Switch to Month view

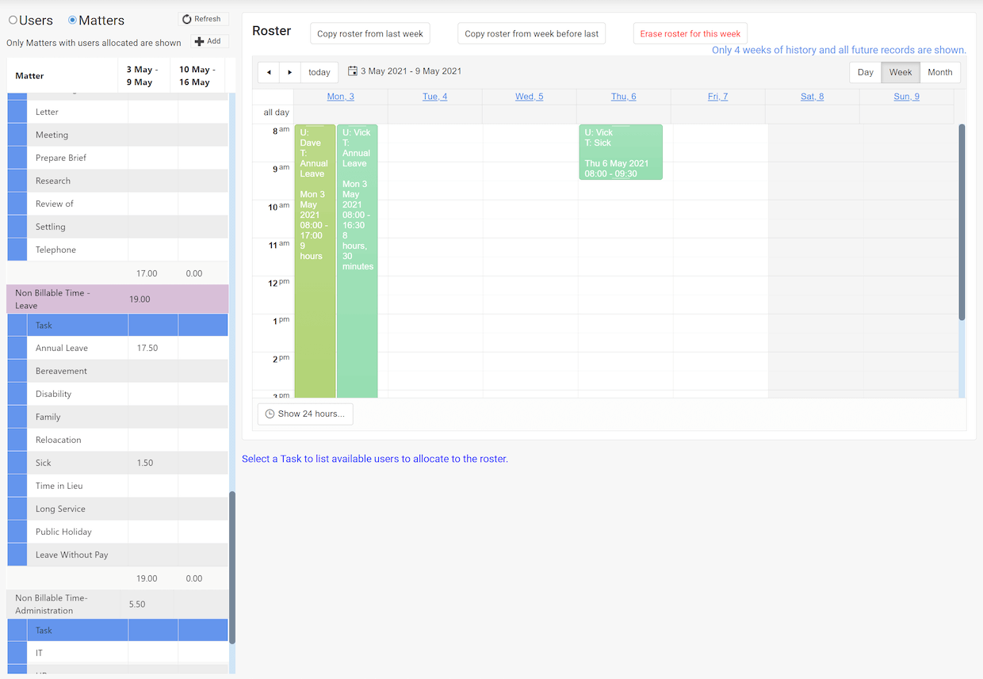coord(940,72)
